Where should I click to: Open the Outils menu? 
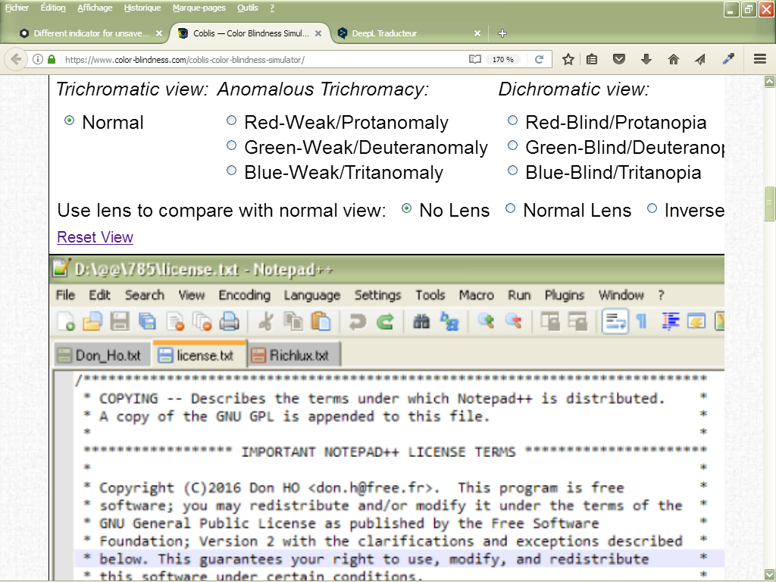pos(248,8)
